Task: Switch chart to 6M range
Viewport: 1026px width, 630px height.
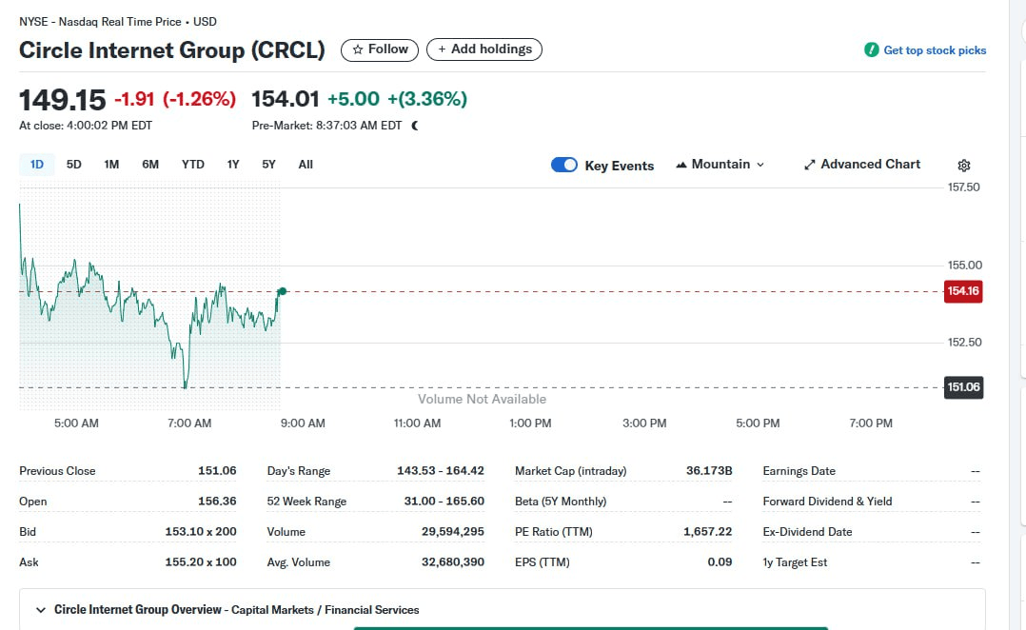Action: [150, 165]
